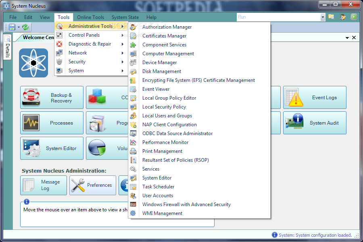
Task: Open the Edit menu
Action: [x=28, y=17]
